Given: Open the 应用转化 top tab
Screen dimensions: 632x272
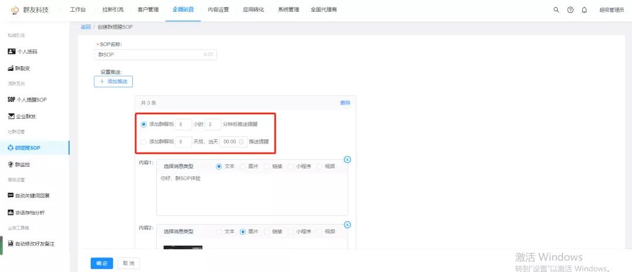Looking at the screenshot, I should coord(253,10).
